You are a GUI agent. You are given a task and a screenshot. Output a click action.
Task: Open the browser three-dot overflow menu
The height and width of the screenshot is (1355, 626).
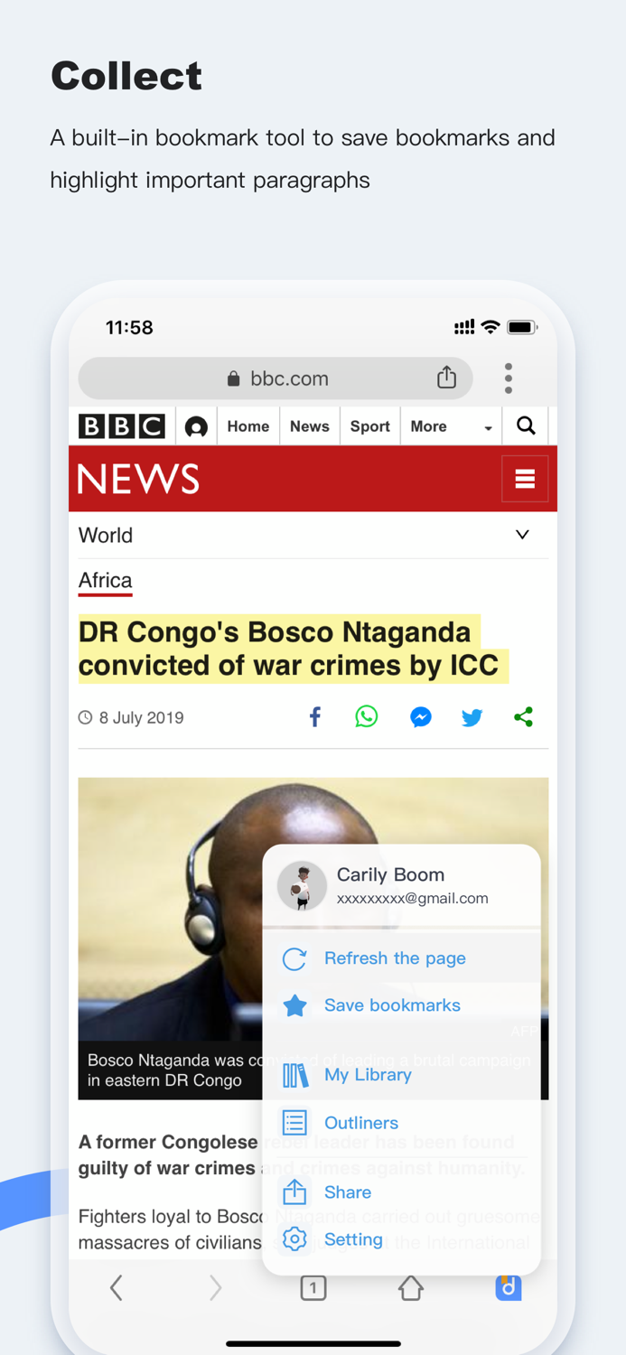point(509,378)
